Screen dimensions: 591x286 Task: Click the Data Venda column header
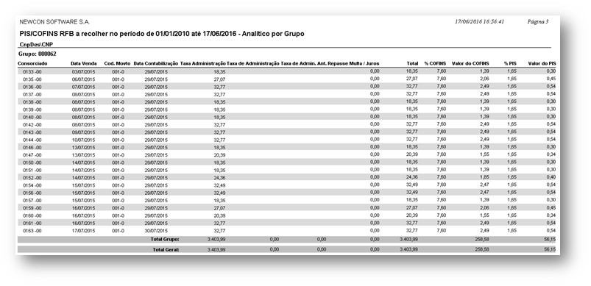[84, 64]
